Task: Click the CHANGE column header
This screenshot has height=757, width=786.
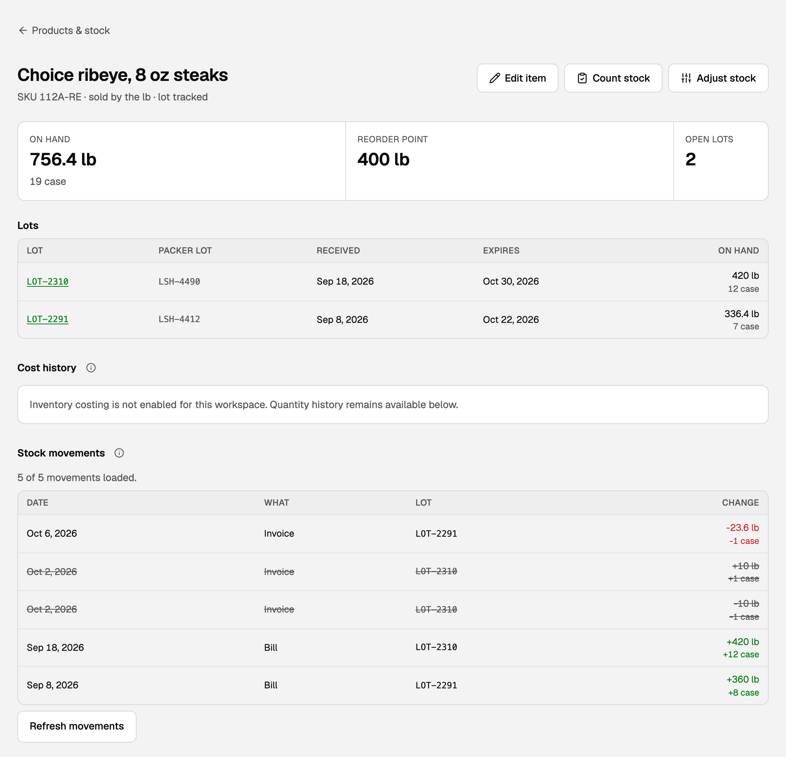Action: tap(740, 503)
